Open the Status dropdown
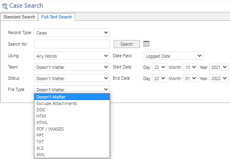The width and height of the screenshot is (230, 159). click(x=72, y=78)
